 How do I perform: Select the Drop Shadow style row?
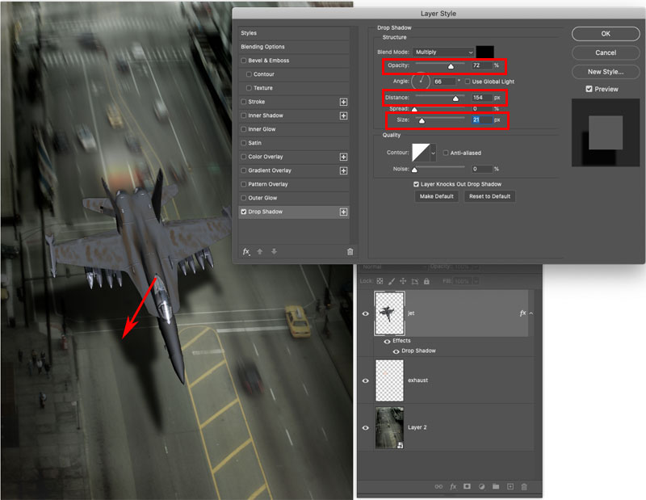coord(294,212)
